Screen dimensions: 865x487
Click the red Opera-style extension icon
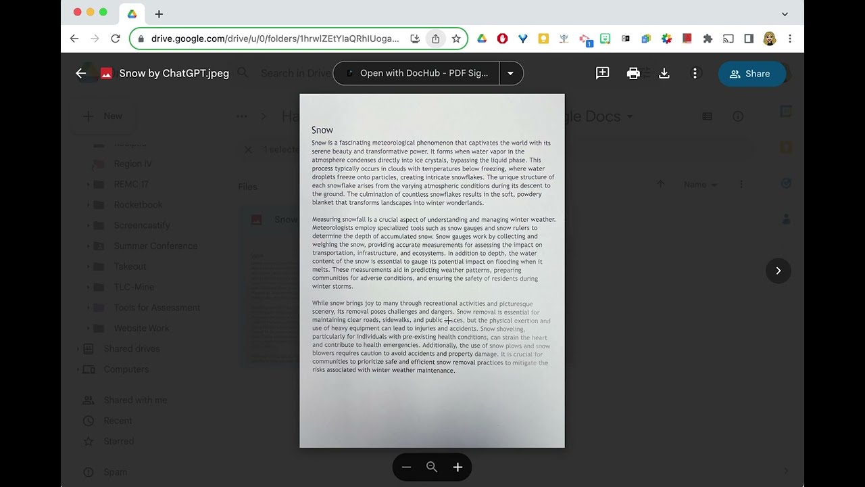(x=502, y=39)
